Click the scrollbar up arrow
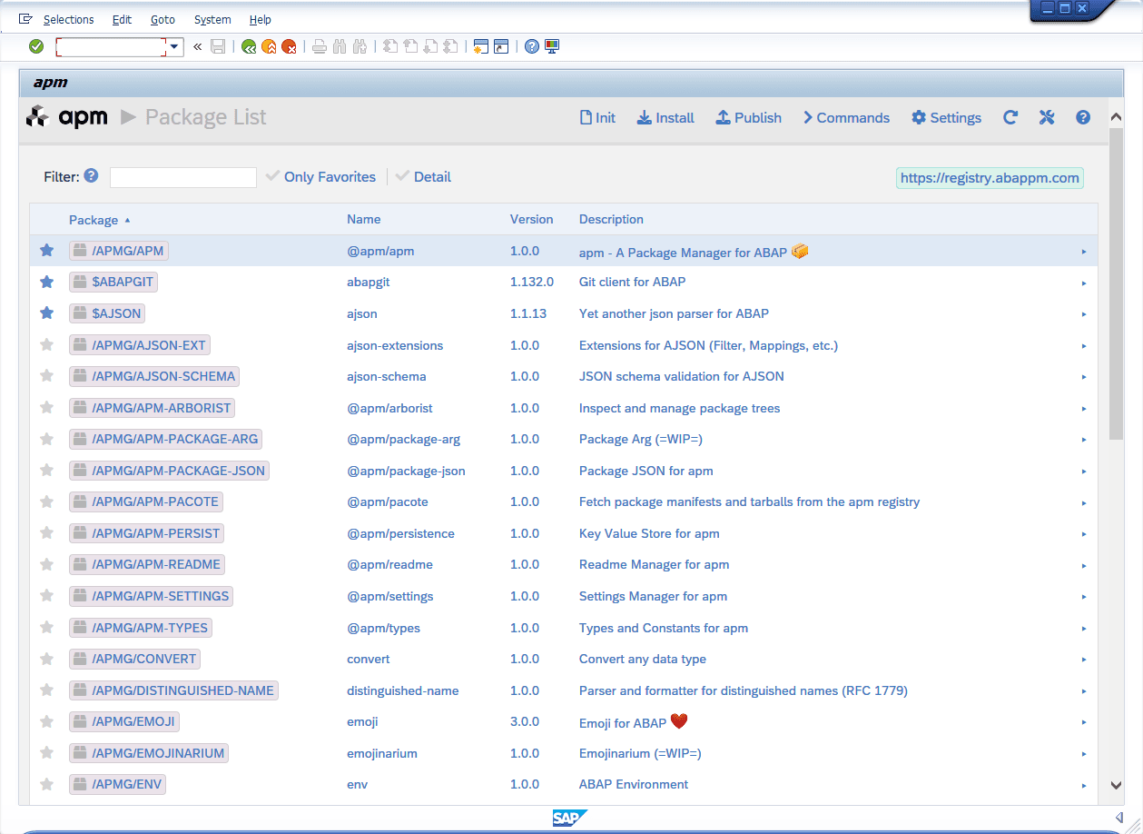Viewport: 1143px width, 834px height. (1117, 116)
